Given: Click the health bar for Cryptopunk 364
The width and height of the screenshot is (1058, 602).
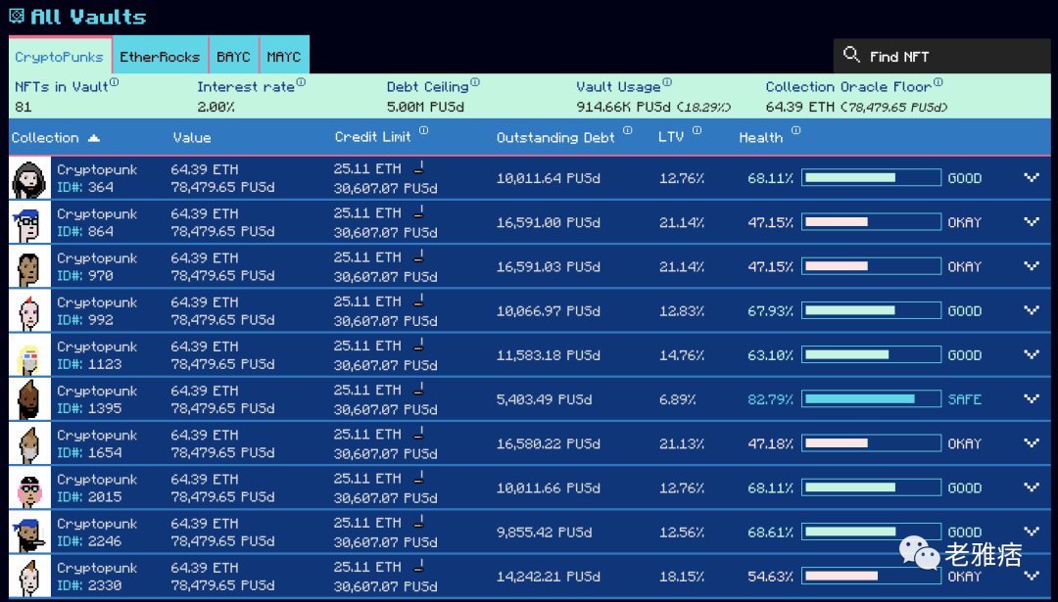Looking at the screenshot, I should (871, 177).
